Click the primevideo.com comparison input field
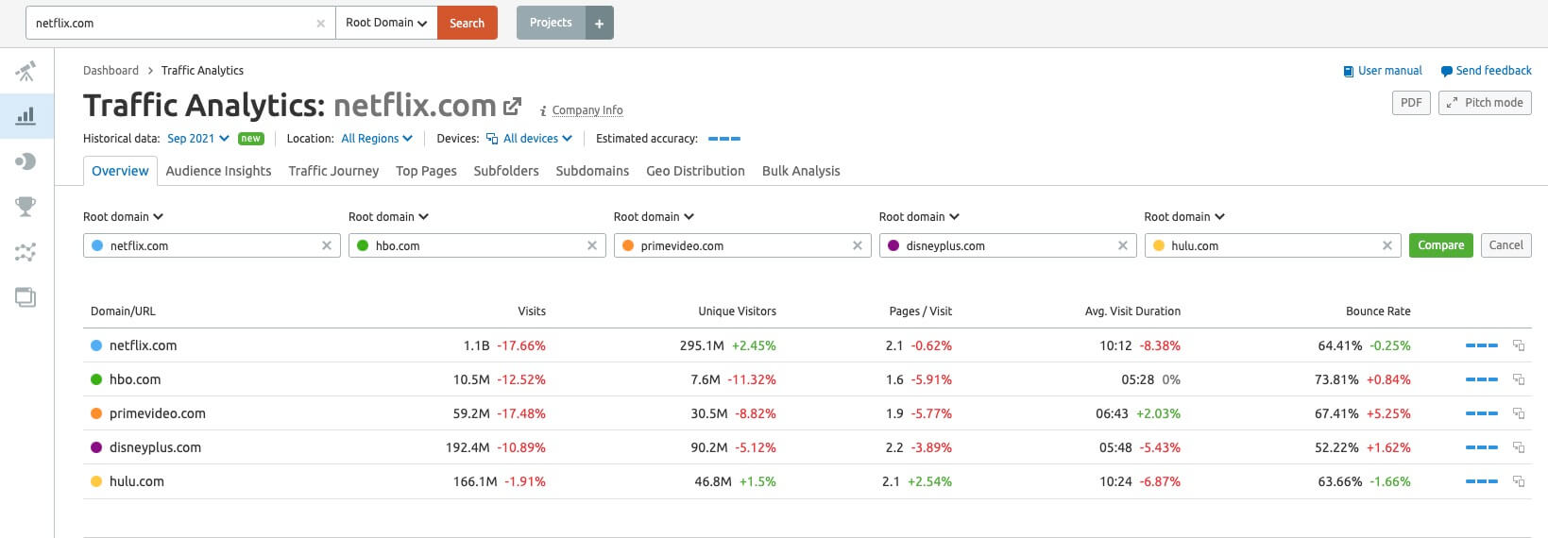 [x=742, y=245]
